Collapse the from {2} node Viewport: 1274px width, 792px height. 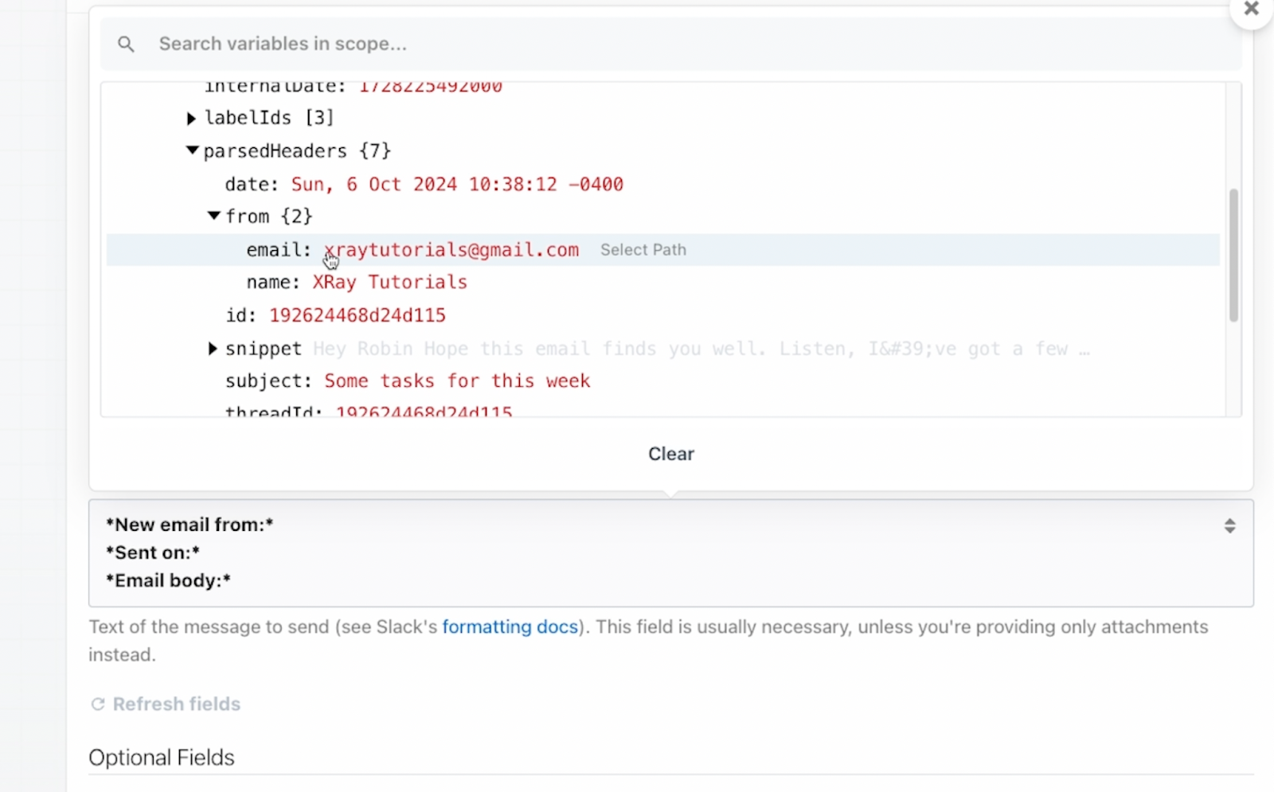213,216
